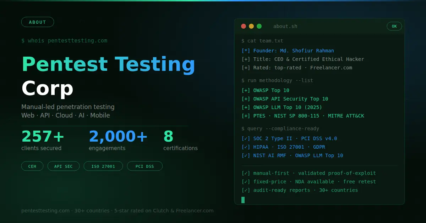Click 'OWASP API Security Top 10' line
This screenshot has height=223, width=426.
(285, 99)
